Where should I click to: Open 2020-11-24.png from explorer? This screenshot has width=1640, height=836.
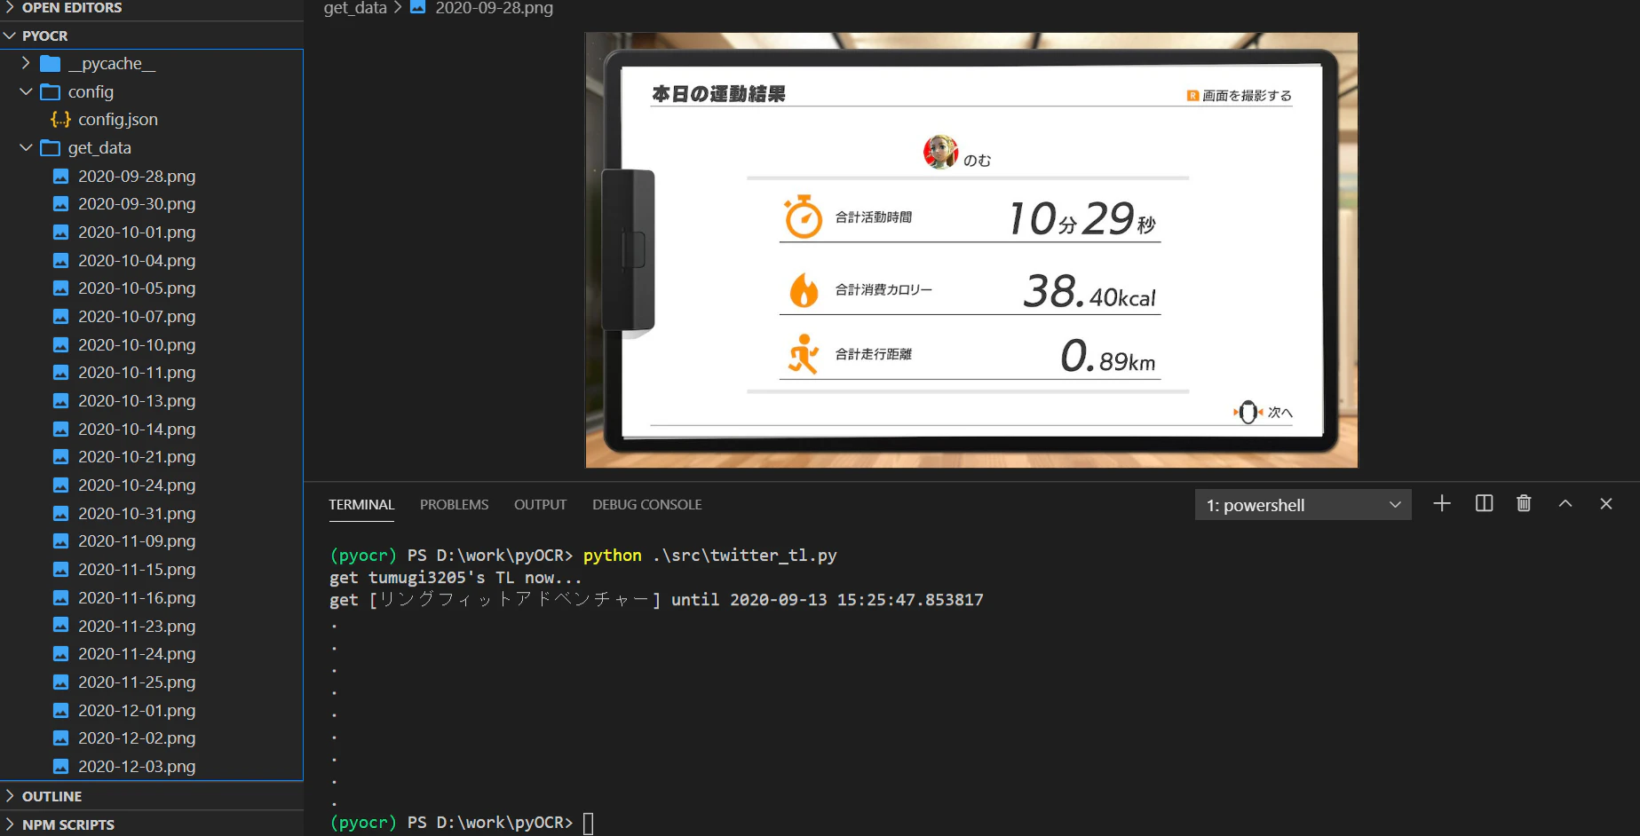137,654
